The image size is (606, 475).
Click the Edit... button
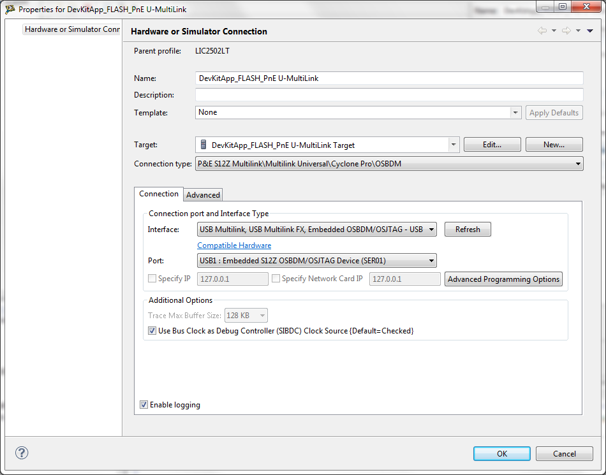click(x=492, y=145)
